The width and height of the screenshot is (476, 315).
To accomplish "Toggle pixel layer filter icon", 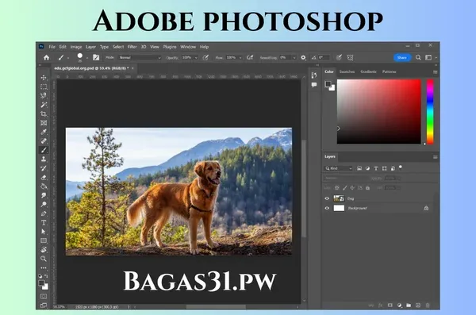I will [359, 168].
